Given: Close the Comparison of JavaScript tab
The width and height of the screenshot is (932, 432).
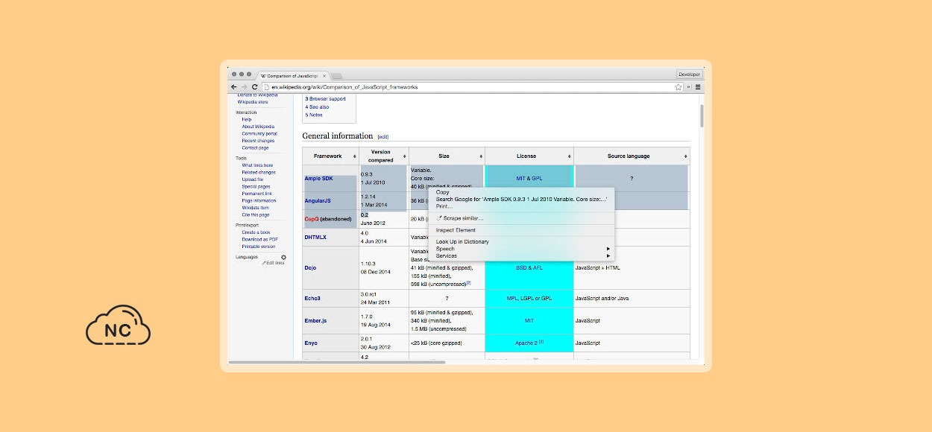Looking at the screenshot, I should tap(324, 75).
